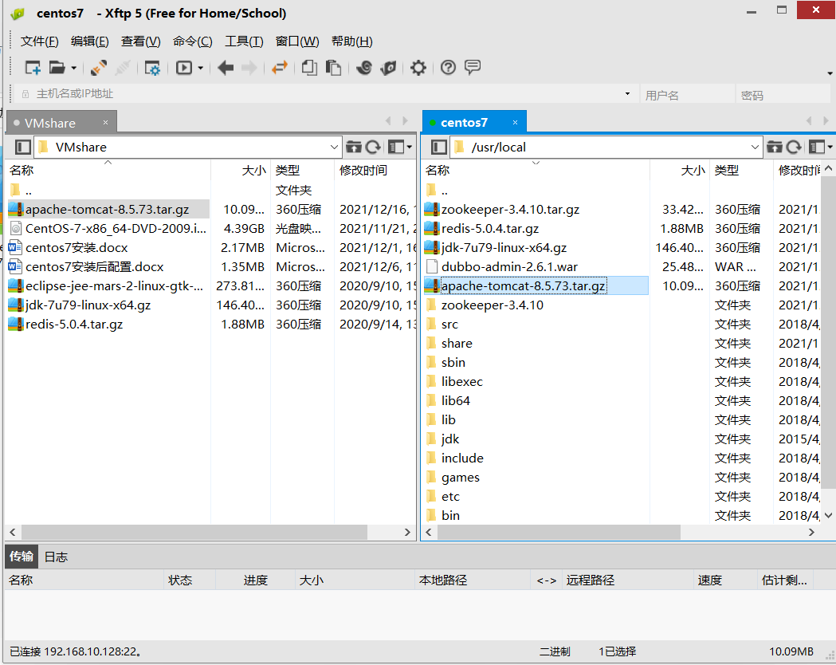Open Options with the gear icon
836x665 pixels.
[x=418, y=68]
